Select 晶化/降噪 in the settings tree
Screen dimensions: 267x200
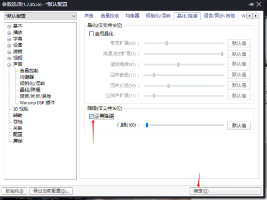click(30, 90)
